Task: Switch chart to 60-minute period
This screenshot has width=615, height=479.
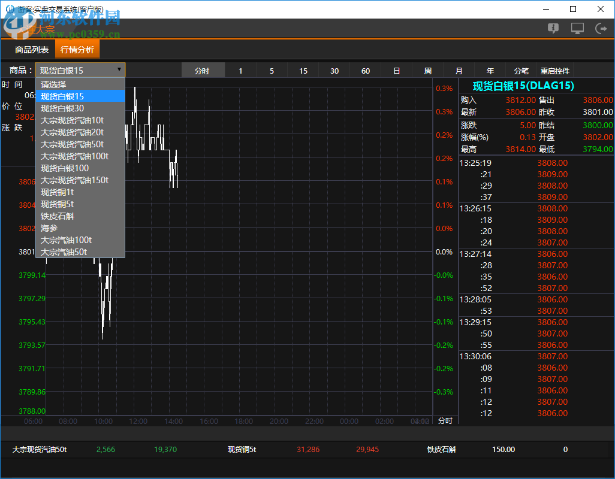Action: click(x=366, y=71)
